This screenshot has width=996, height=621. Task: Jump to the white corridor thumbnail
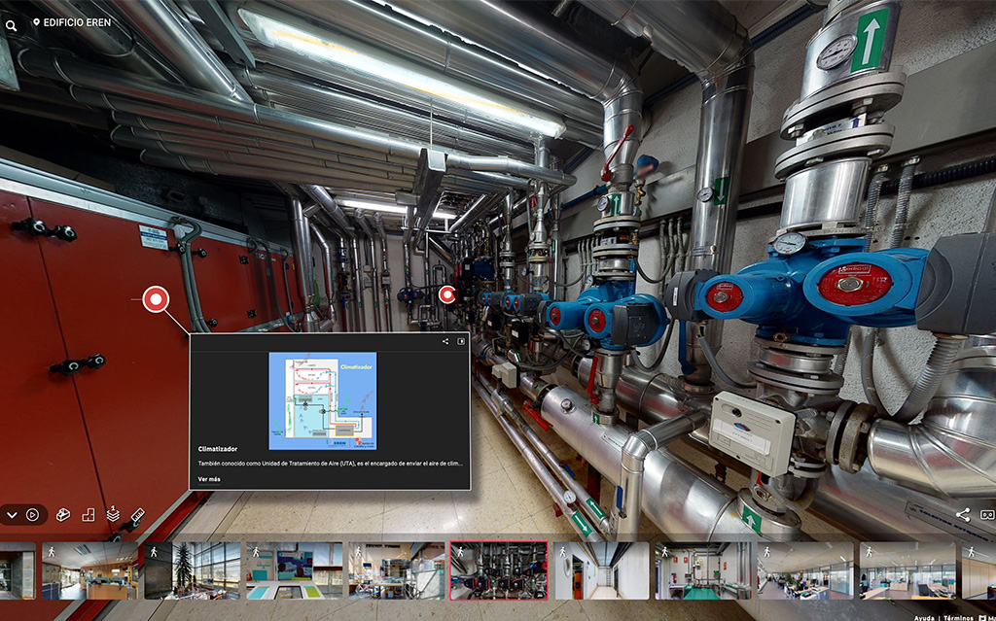point(601,570)
